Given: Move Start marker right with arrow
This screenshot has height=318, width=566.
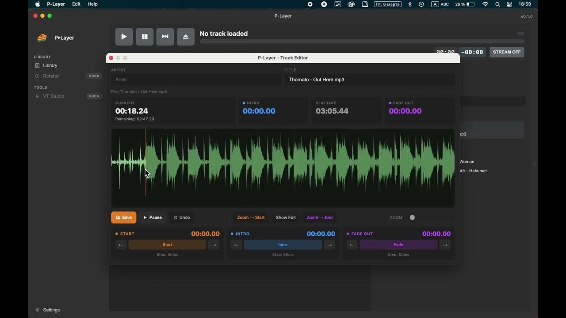Looking at the screenshot, I should [x=214, y=245].
